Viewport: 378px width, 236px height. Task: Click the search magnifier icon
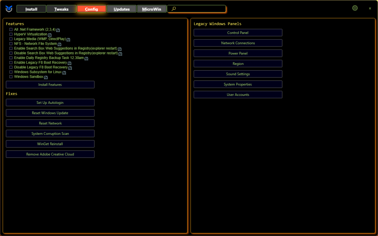[x=174, y=9]
